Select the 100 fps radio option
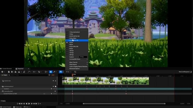This screenshot has height=108, width=193. click(77, 51)
